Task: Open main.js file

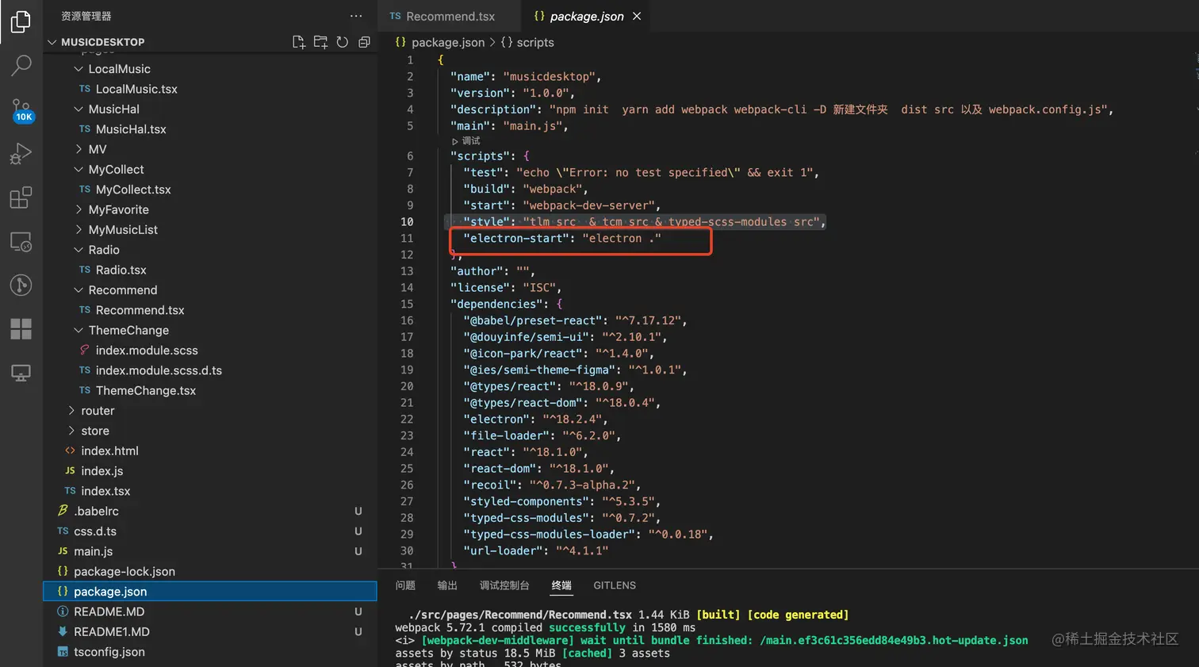Action: (x=210, y=551)
